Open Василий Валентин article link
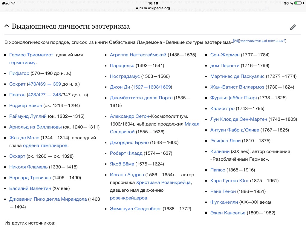Image resolution: width=306 pixels, height=229 pixels. tap(30, 188)
